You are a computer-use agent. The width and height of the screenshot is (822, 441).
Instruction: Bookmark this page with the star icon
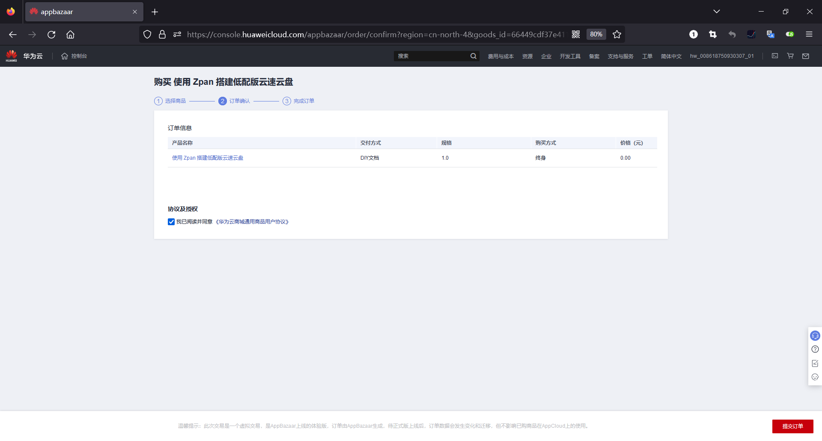[616, 34]
